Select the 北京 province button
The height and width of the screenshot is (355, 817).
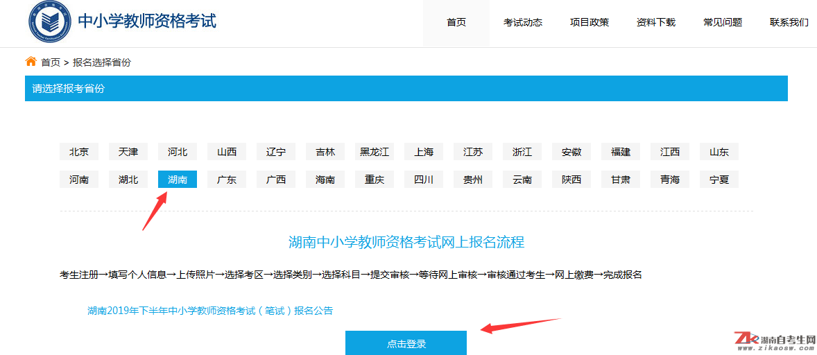click(78, 152)
